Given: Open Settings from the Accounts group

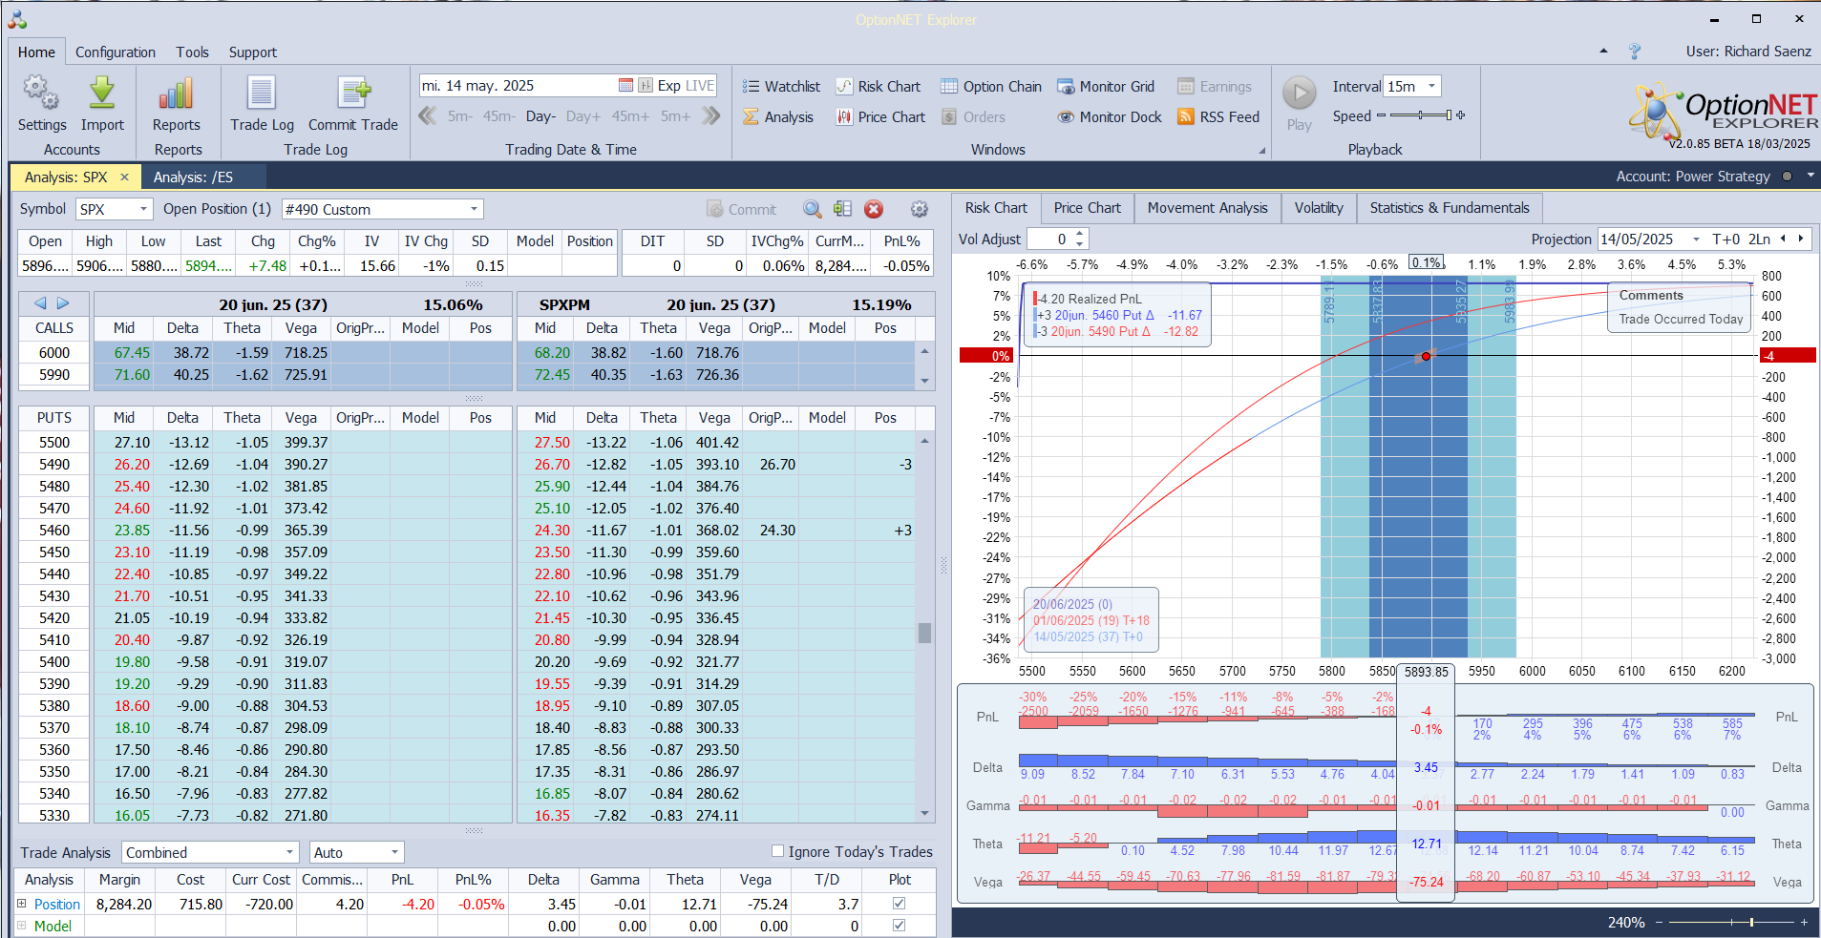Looking at the screenshot, I should 41,105.
